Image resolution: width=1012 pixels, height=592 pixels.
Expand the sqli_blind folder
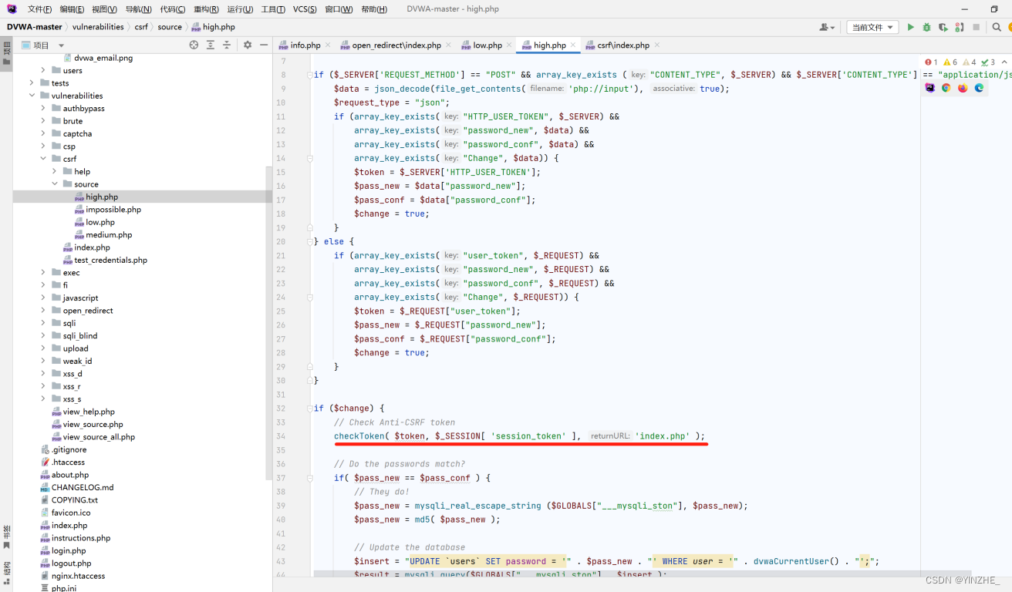click(43, 336)
